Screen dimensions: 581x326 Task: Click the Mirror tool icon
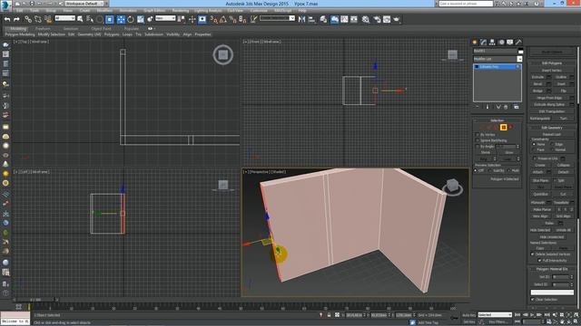(x=302, y=19)
